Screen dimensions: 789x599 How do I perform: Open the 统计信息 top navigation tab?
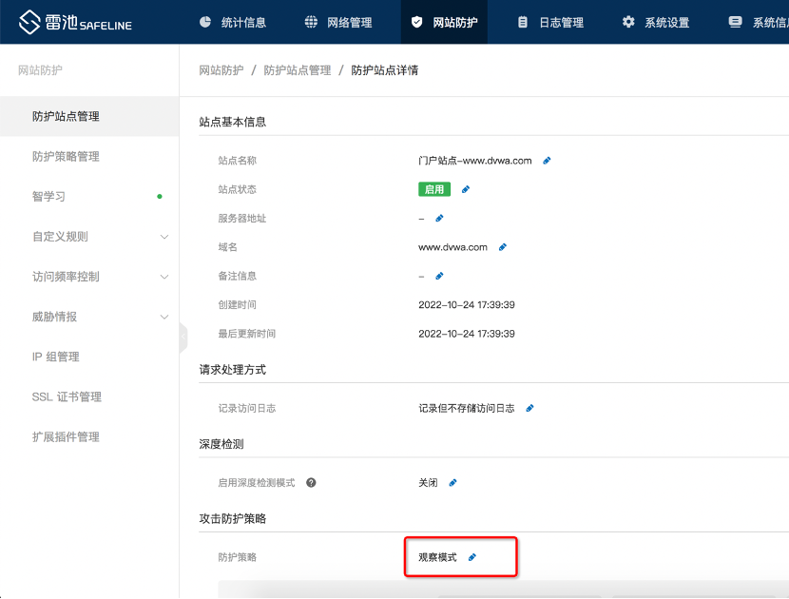coord(233,22)
